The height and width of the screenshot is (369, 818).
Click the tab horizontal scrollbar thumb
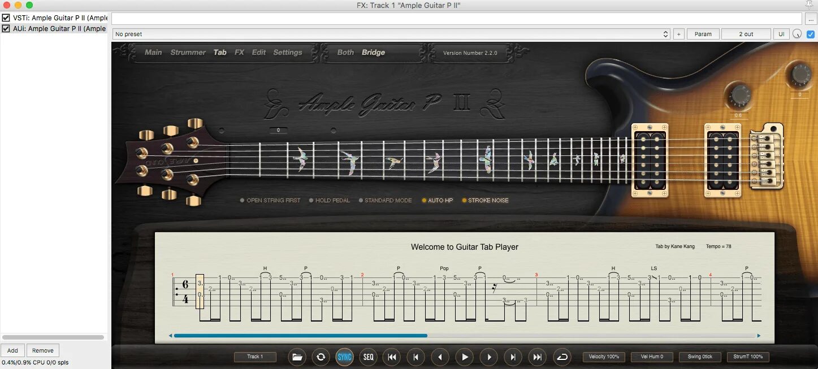[301, 336]
